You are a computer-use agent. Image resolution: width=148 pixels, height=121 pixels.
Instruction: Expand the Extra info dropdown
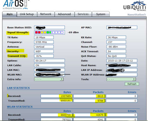pos(49,79)
